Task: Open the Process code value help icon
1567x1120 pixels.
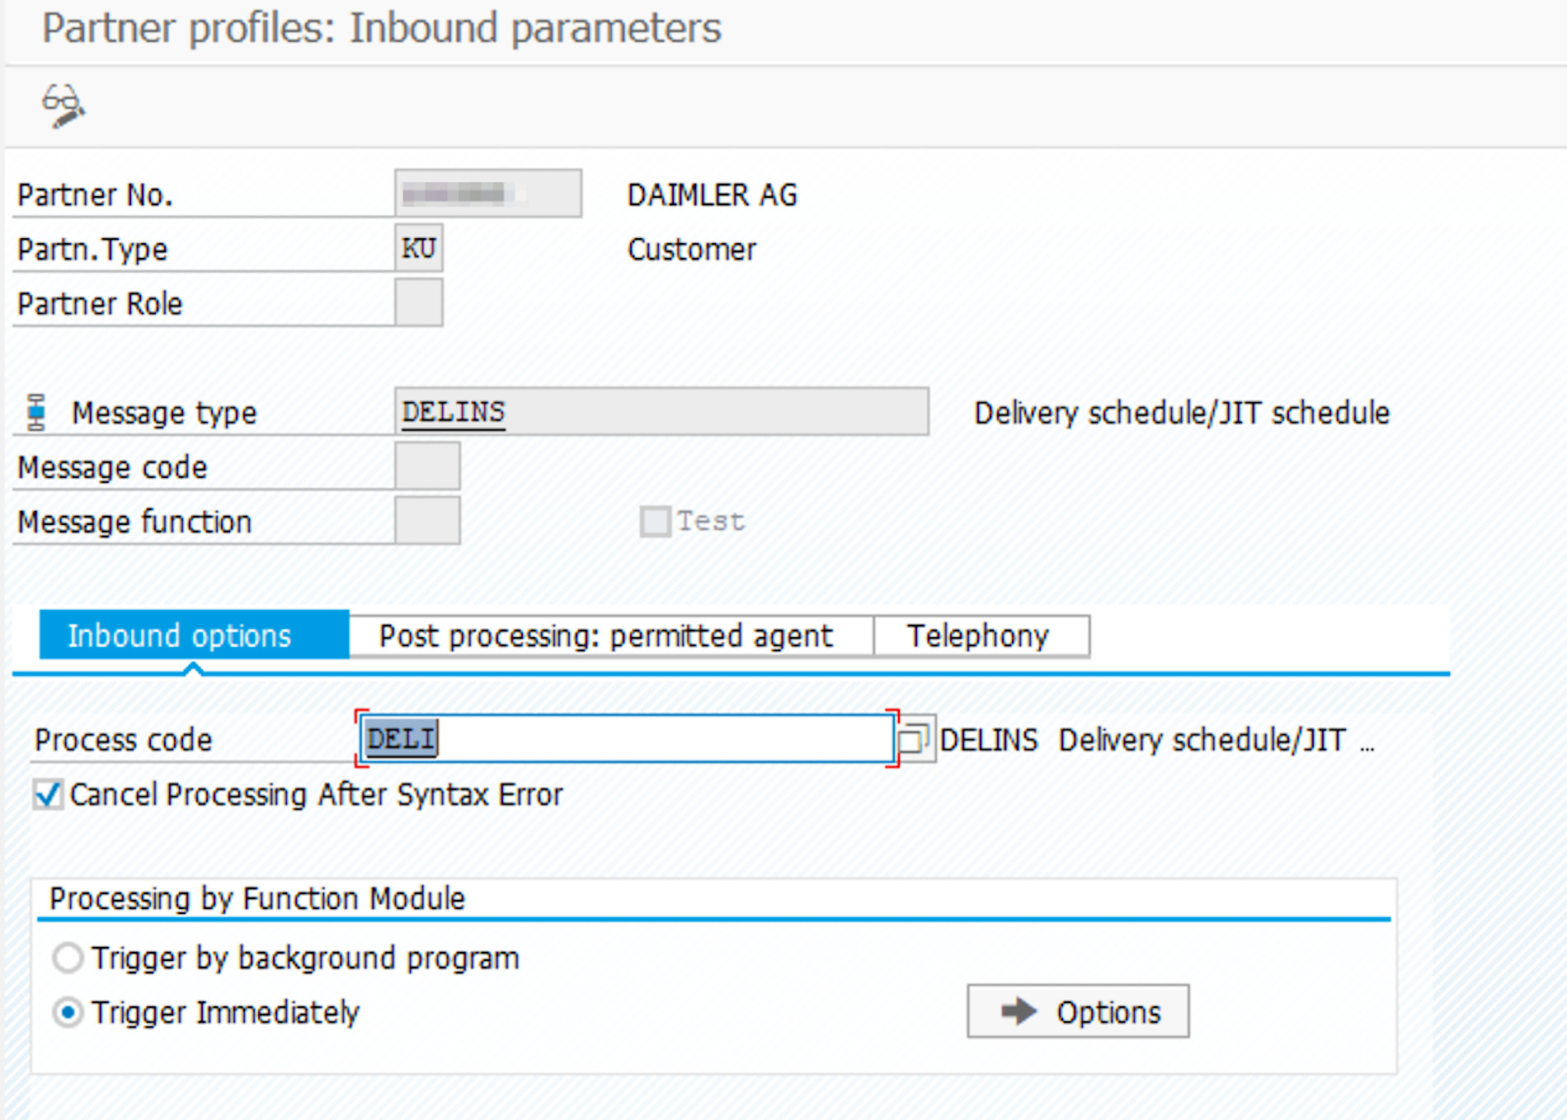Action: click(914, 739)
